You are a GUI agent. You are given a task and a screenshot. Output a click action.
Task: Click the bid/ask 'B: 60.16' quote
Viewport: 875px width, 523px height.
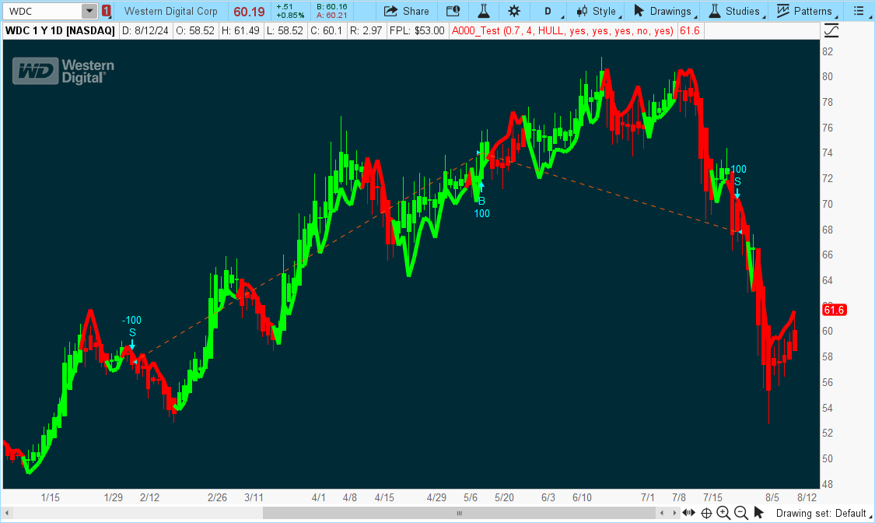(x=331, y=7)
